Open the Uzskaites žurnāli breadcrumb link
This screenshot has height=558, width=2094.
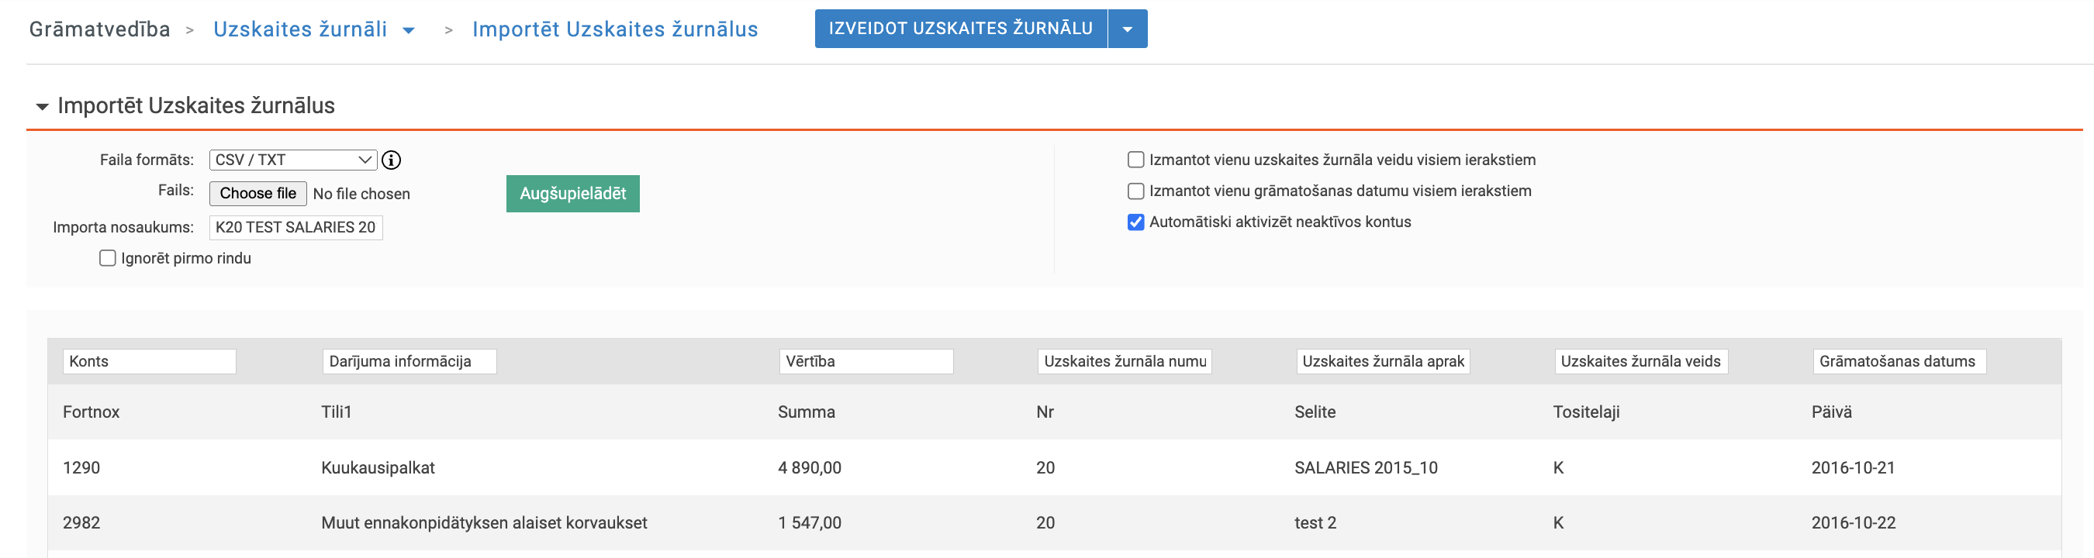click(x=300, y=29)
